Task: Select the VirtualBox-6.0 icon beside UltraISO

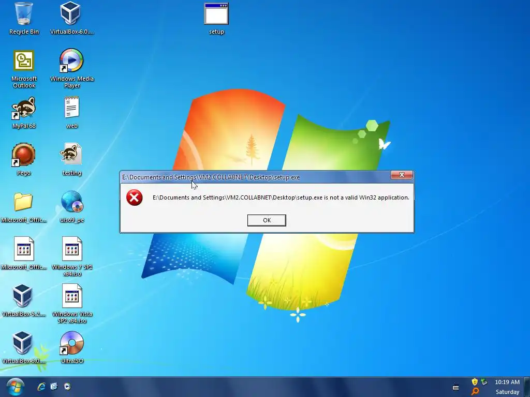Action: pos(23,348)
